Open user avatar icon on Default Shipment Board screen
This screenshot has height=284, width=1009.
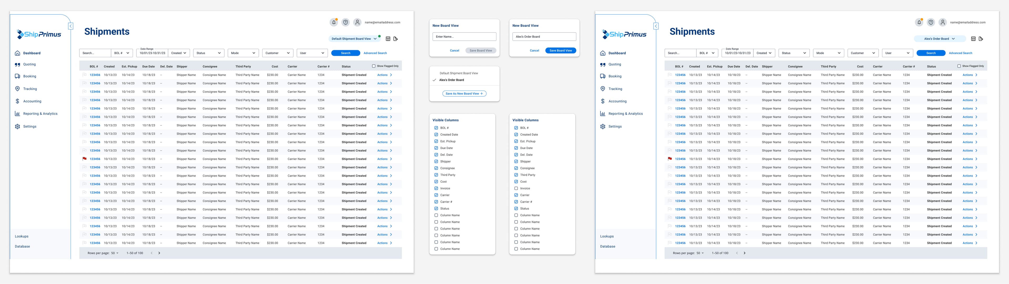pyautogui.click(x=357, y=22)
